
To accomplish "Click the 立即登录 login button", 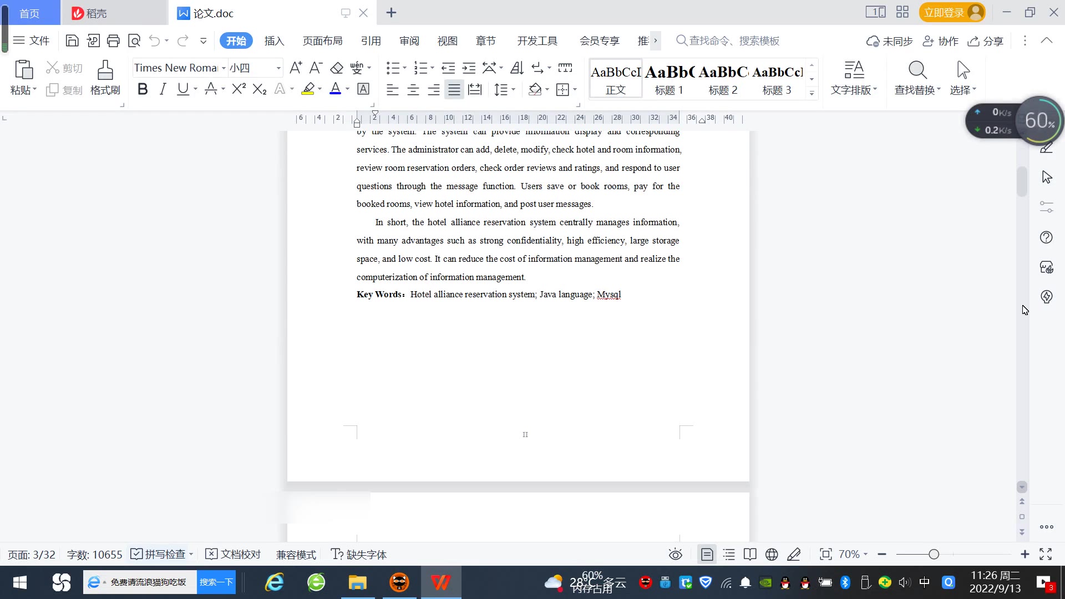I will pos(944,12).
